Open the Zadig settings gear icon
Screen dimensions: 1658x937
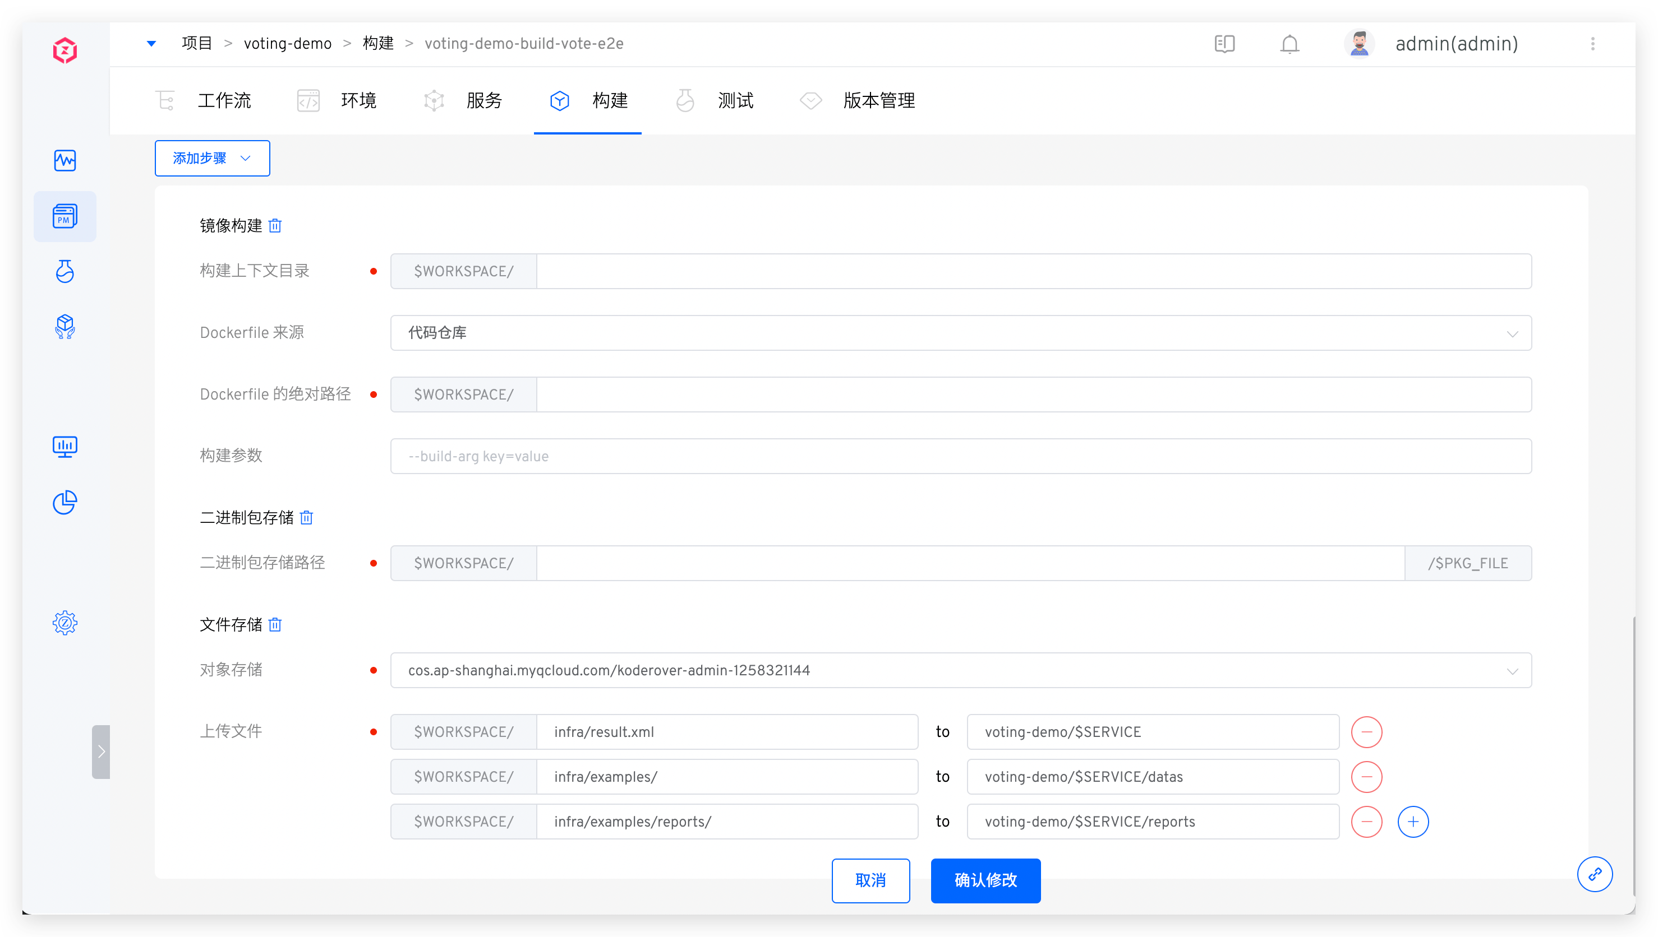pos(65,622)
